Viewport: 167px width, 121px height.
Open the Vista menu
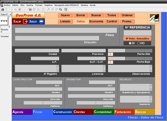click(22, 5)
